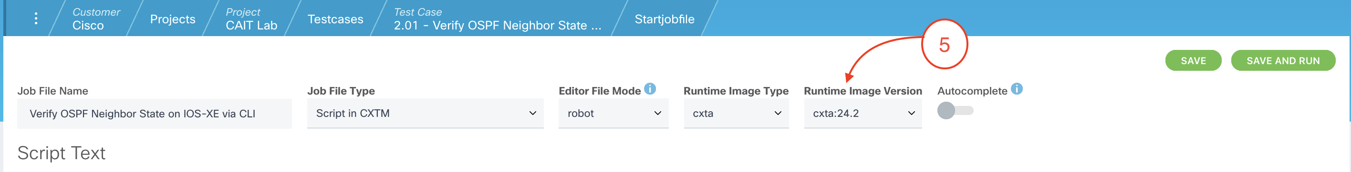Image resolution: width=1351 pixels, height=172 pixels.
Task: Navigate to Project CAIT Lab breadcrumb
Action: coord(251,19)
